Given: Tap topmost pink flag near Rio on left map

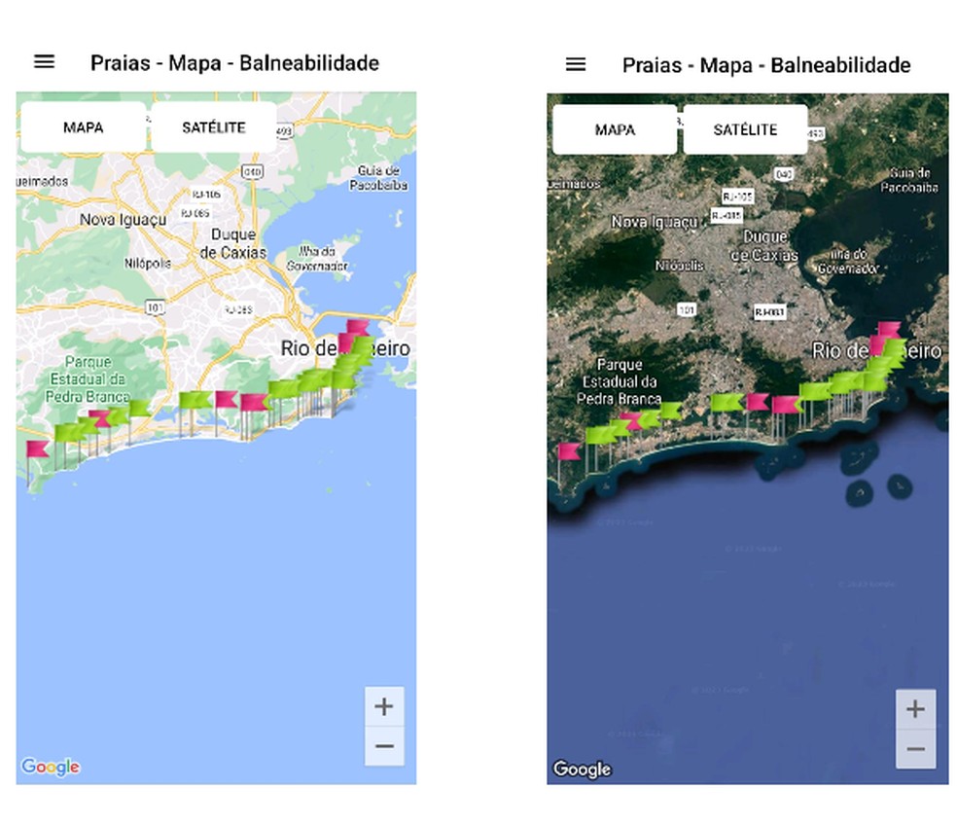Looking at the screenshot, I should pos(358,326).
